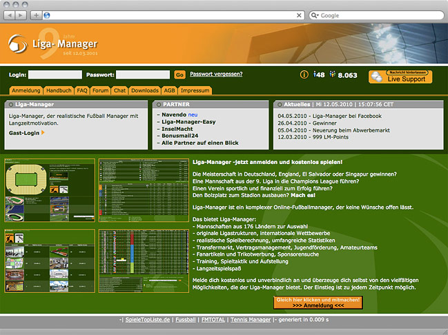
Task: Click the Live Support chat icon
Action: 378,77
